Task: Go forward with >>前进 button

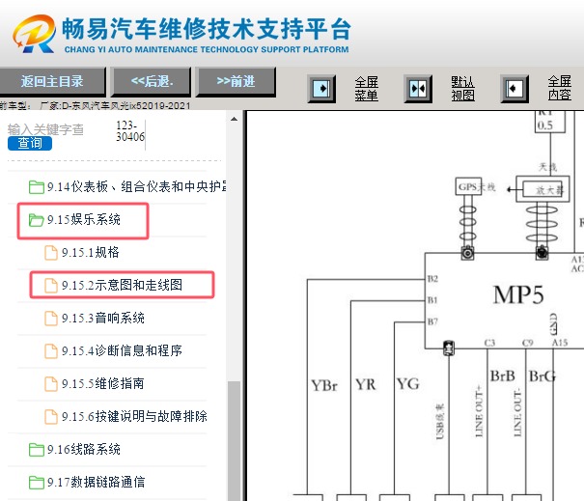Action: 236,81
